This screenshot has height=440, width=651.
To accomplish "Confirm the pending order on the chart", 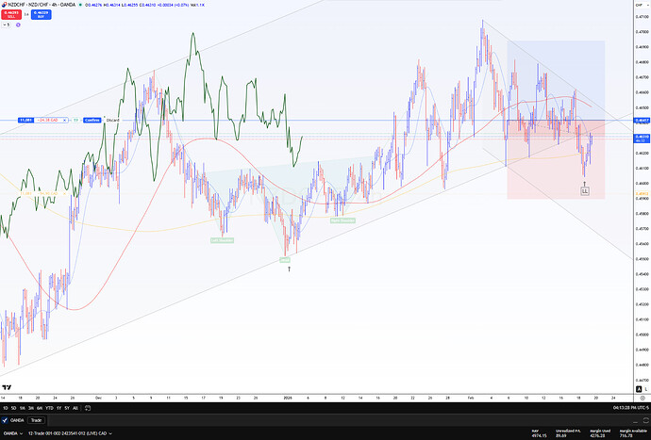I will 92,121.
